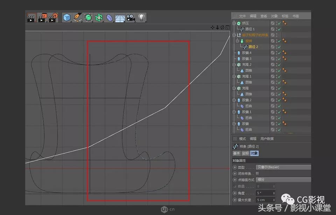Click the toggle active view icon at top right
The image size is (336, 215).
tap(227, 27)
